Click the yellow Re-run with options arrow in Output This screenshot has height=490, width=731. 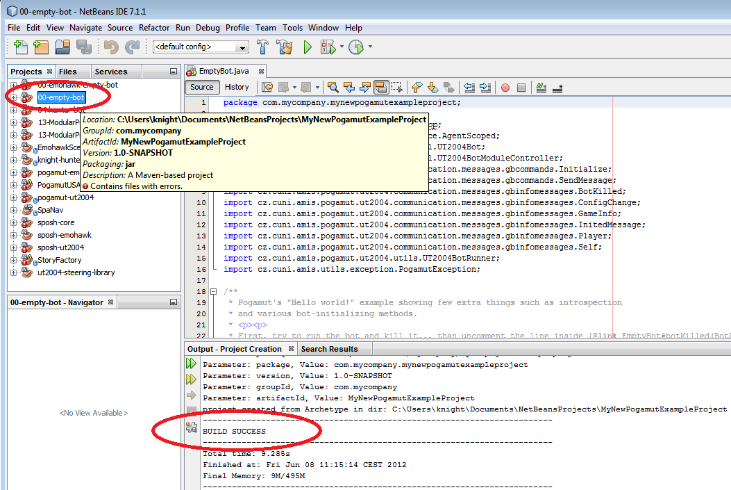click(x=191, y=379)
